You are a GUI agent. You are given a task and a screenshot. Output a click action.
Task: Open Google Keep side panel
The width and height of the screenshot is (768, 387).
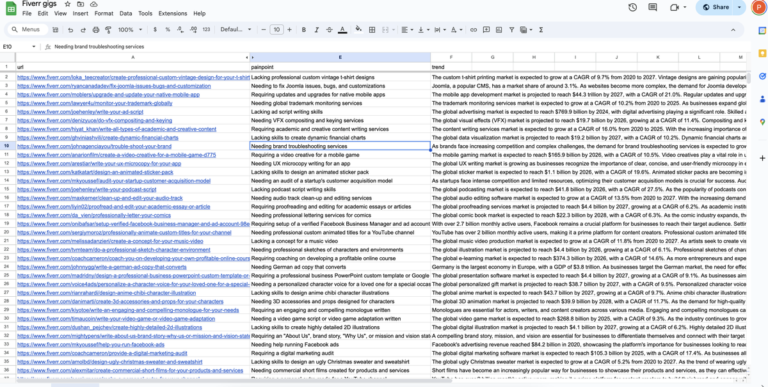click(x=762, y=53)
